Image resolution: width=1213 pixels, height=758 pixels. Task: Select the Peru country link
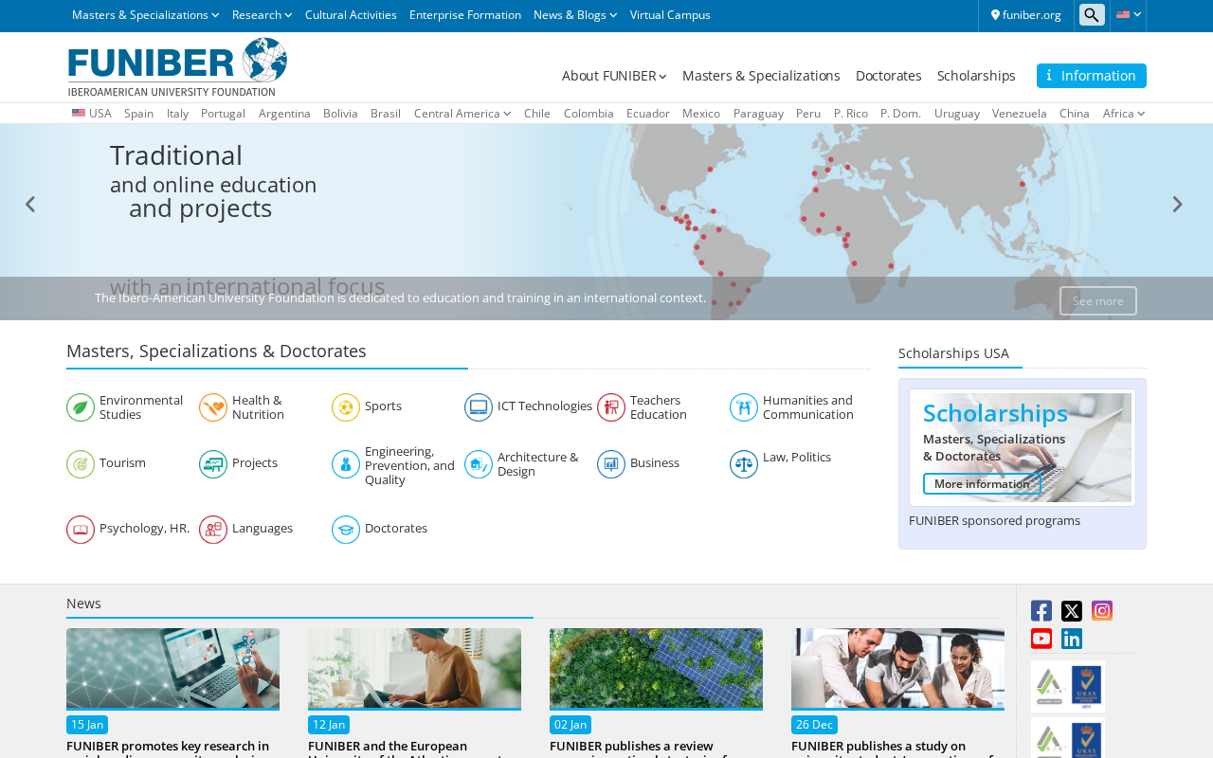808,114
